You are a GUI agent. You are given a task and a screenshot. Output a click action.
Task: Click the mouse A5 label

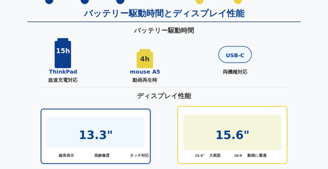[145, 72]
